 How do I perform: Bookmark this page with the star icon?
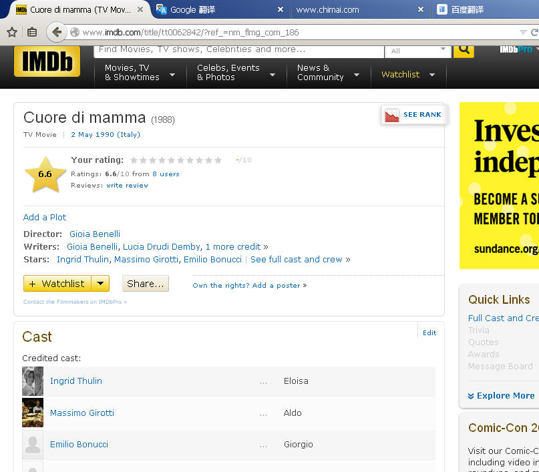pos(12,32)
